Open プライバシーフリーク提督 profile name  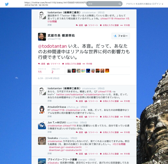click(x=62, y=160)
